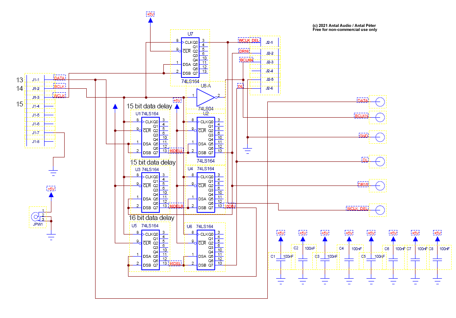Select the U6 74LS164 chip body
Screen dimensions: 456x318
(x=206, y=250)
